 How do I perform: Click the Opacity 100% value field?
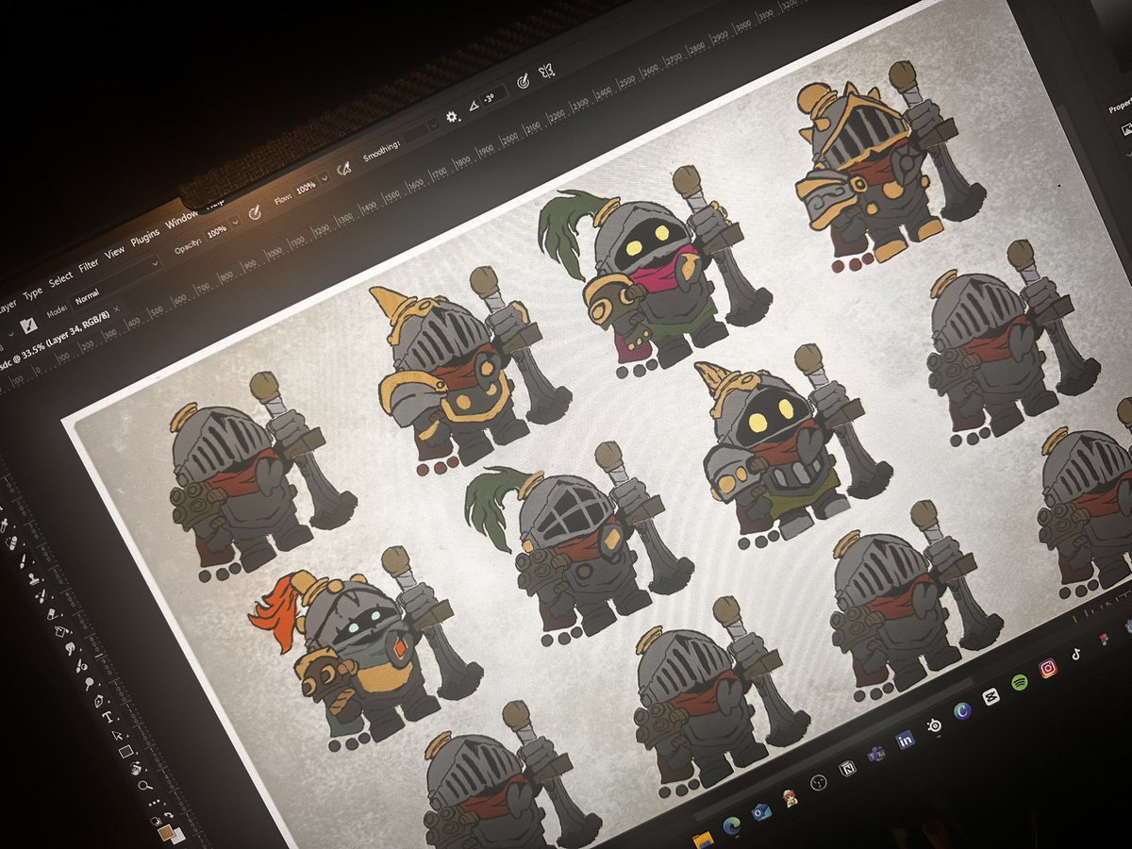[215, 231]
